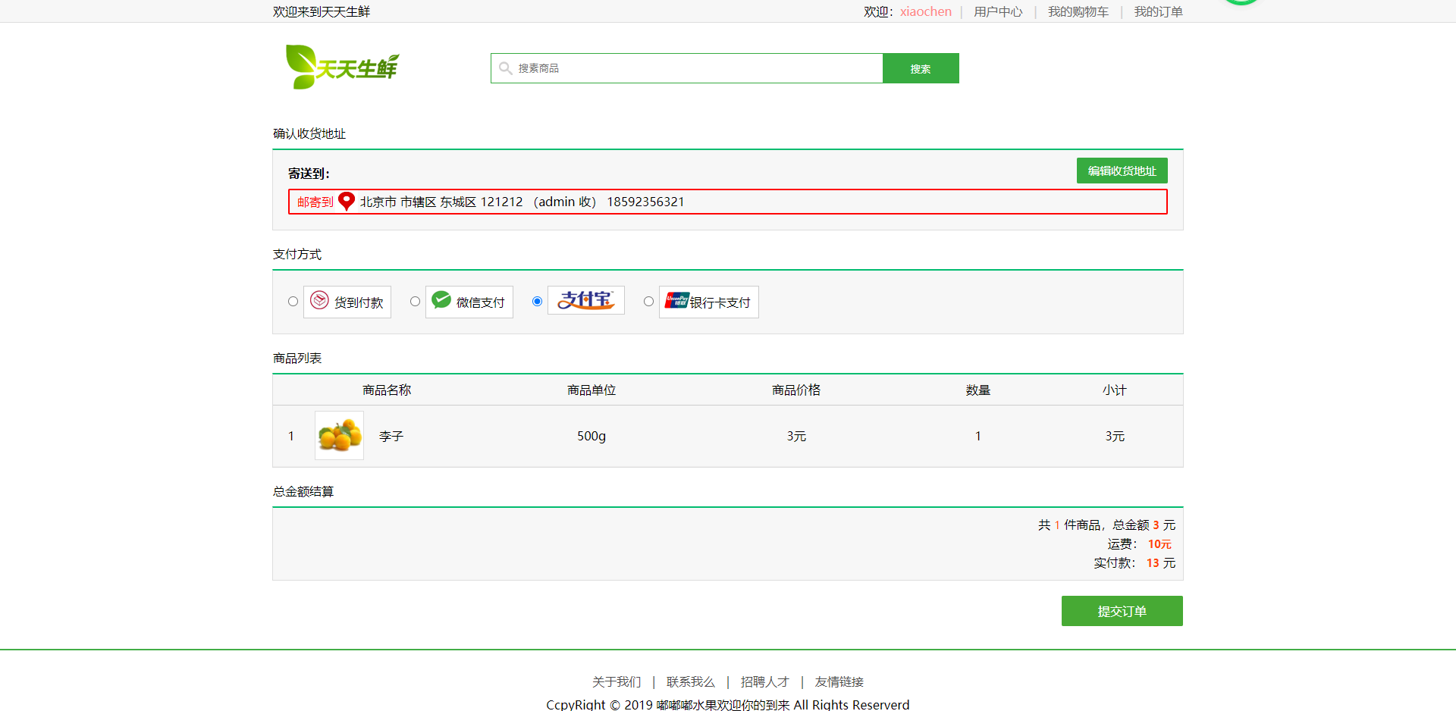This screenshot has height=711, width=1456.
Task: Submit the order with 提交订单
Action: [1122, 611]
